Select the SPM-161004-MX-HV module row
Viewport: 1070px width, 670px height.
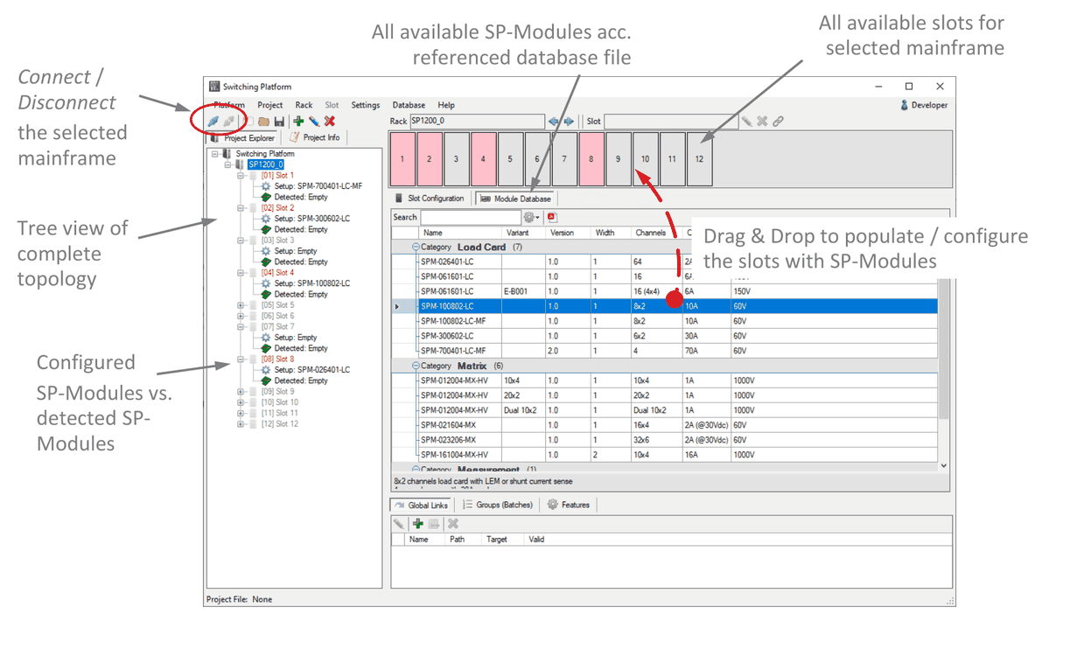click(x=664, y=455)
